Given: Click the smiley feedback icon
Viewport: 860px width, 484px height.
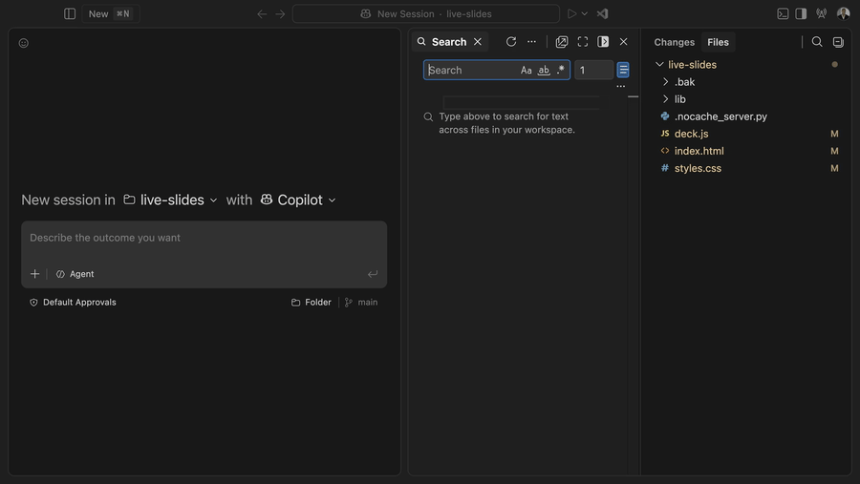Looking at the screenshot, I should [x=24, y=43].
